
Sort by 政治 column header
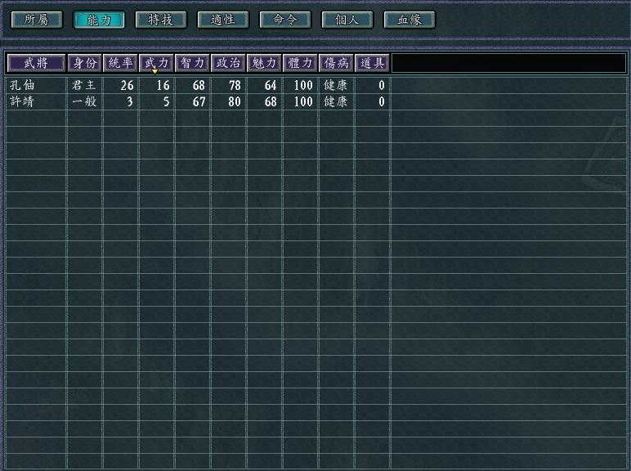pyautogui.click(x=228, y=63)
